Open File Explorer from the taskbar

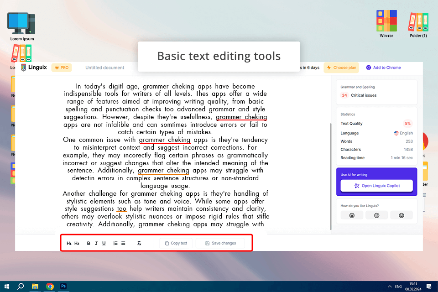coord(35,287)
